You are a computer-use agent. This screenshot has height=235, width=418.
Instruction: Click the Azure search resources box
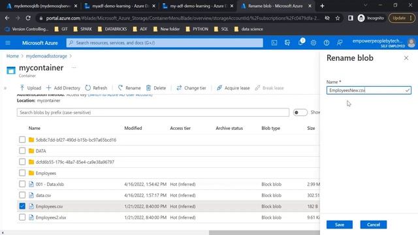coord(165,42)
